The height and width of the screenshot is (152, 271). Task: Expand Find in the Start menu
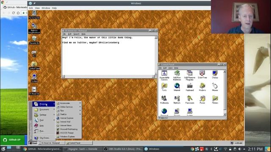pos(44,120)
